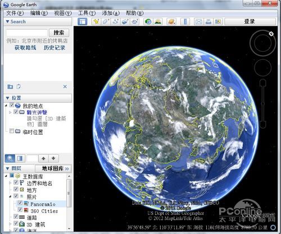Add a polygon from the toolbar
Viewport: 281px width, 234px height.
[106, 21]
